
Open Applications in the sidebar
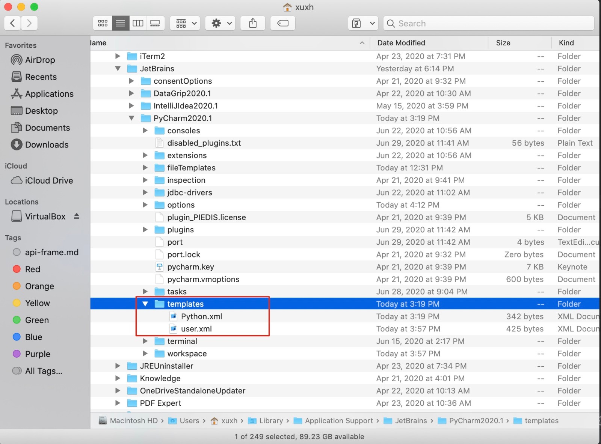pyautogui.click(x=42, y=94)
